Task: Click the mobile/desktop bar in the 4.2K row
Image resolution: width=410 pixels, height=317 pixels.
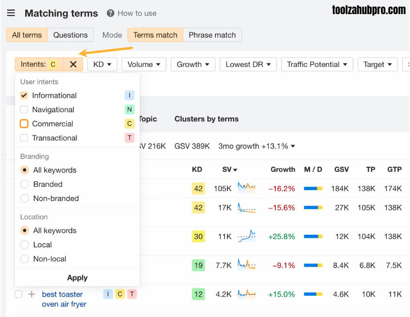Action: (x=313, y=294)
